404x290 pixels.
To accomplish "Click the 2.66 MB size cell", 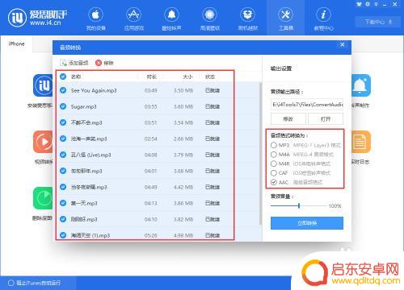I will [183, 139].
